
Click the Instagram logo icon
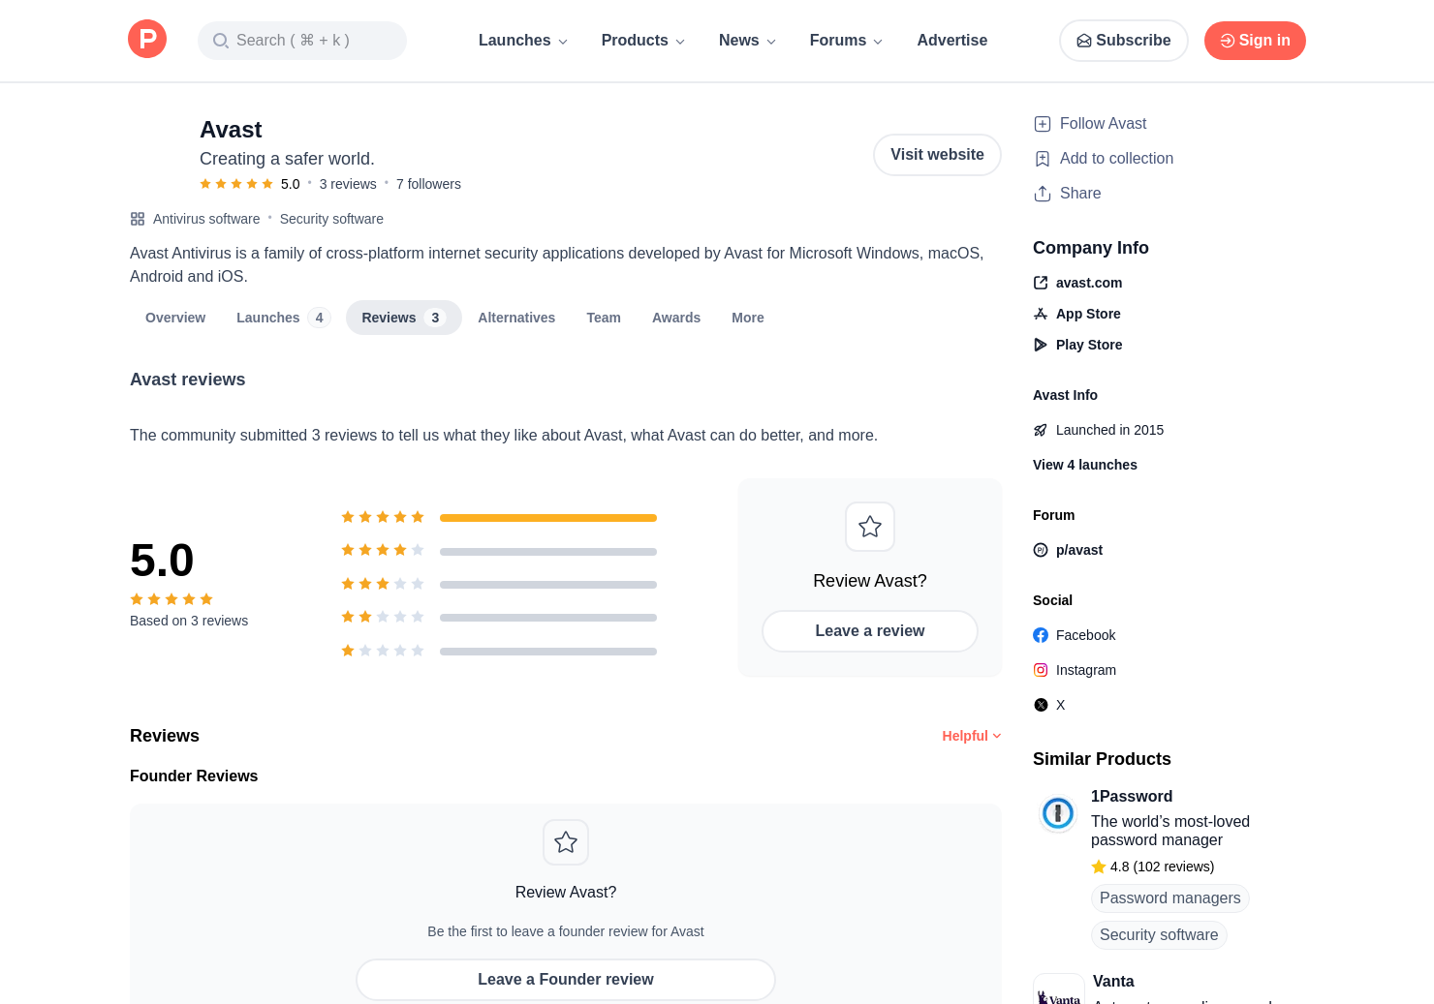[x=1041, y=670]
